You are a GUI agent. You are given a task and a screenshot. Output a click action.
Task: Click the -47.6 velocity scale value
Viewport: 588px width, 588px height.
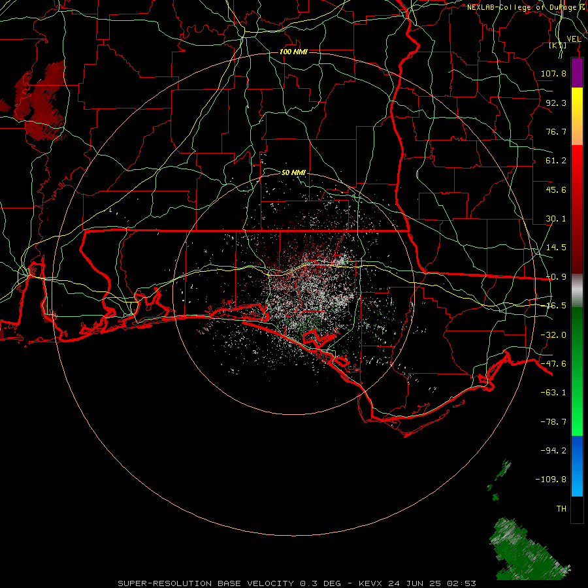coord(553,364)
